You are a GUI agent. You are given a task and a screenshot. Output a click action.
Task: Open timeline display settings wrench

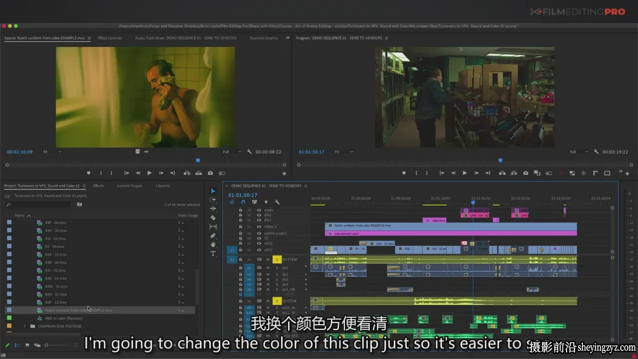(277, 202)
